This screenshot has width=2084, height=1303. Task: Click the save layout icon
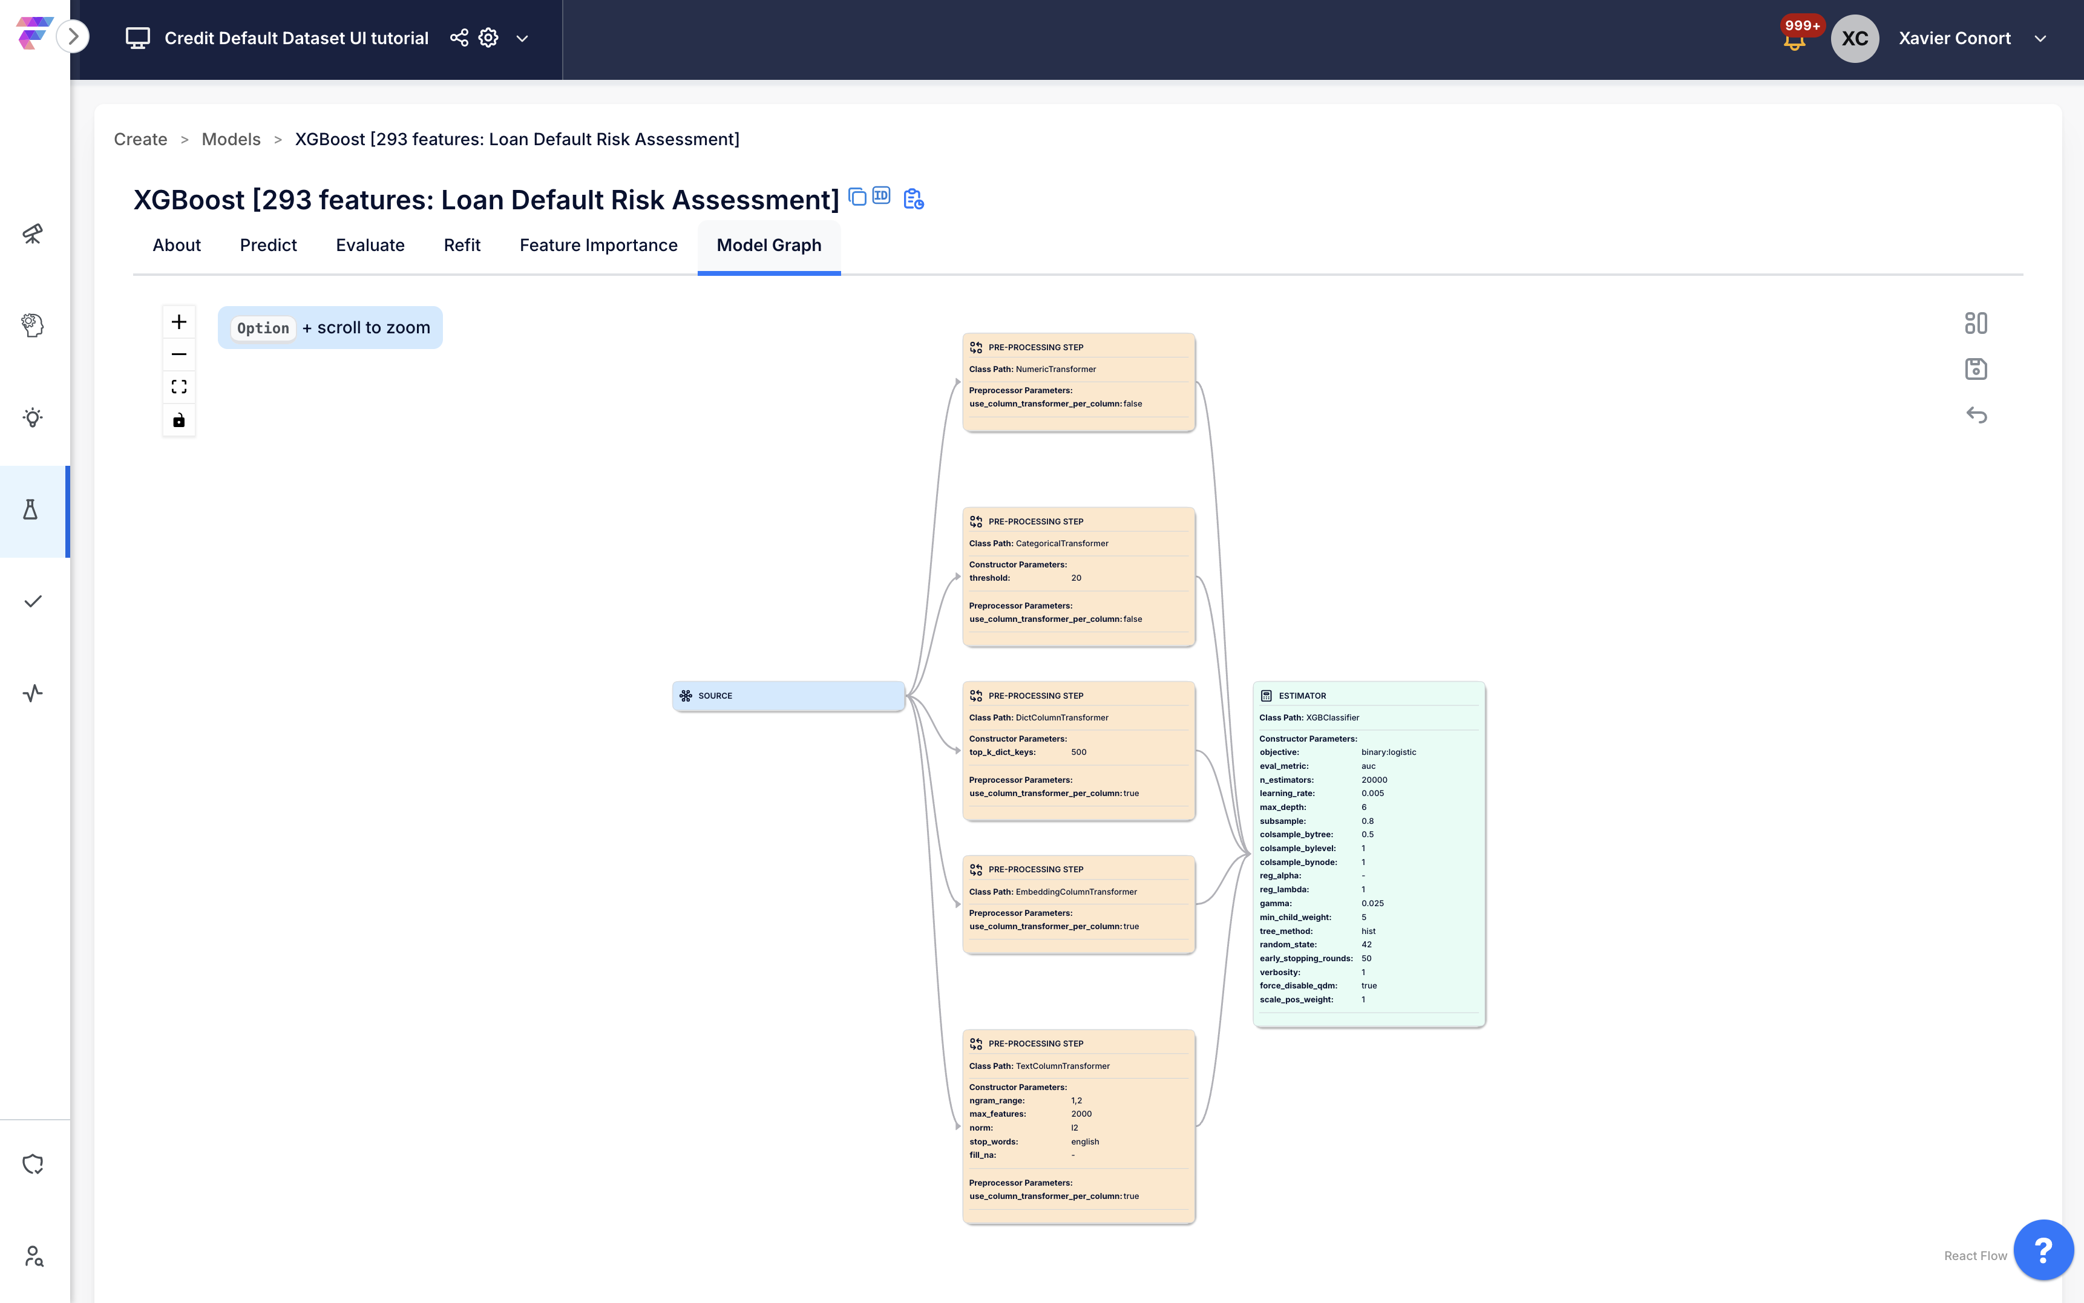tap(1976, 369)
